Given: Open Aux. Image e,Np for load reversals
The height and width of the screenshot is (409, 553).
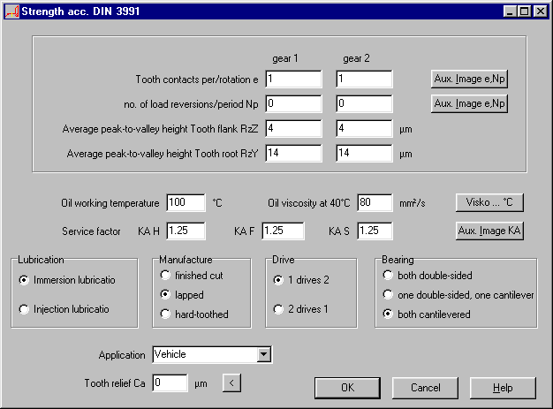Looking at the screenshot, I should point(470,103).
